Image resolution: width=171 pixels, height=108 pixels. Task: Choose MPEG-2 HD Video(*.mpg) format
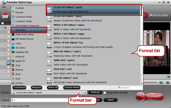point(94,36)
